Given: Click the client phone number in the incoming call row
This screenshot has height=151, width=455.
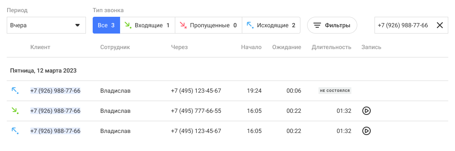Looking at the screenshot, I should [55, 111].
